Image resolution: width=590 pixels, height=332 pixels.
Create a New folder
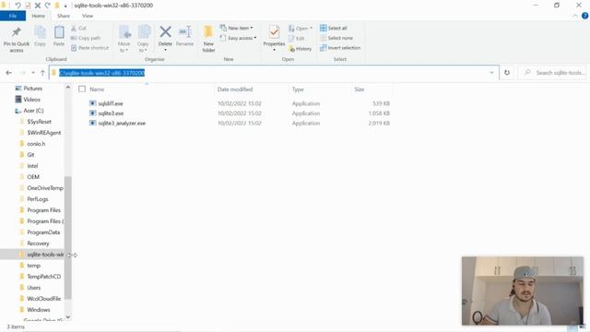click(x=208, y=39)
